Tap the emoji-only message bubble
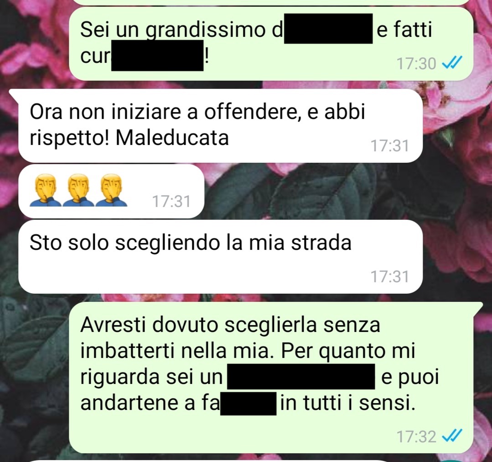492x462 pixels. pyautogui.click(x=111, y=191)
